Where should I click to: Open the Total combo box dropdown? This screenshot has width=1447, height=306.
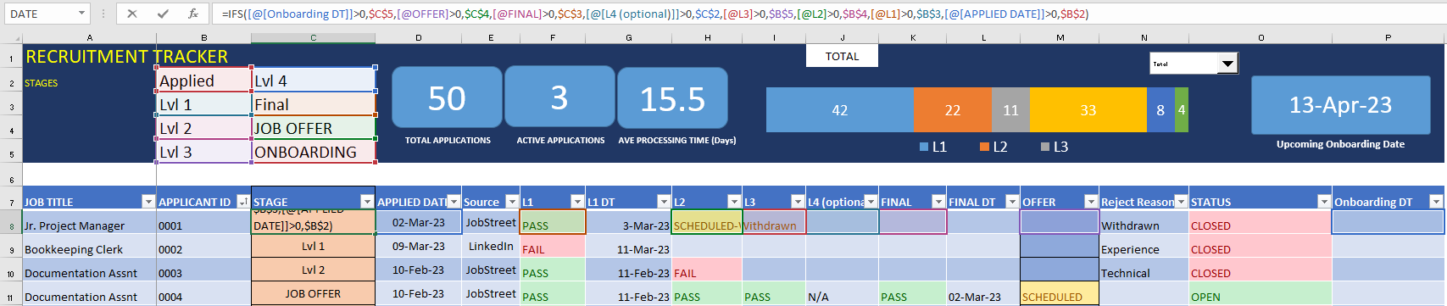tap(1227, 64)
